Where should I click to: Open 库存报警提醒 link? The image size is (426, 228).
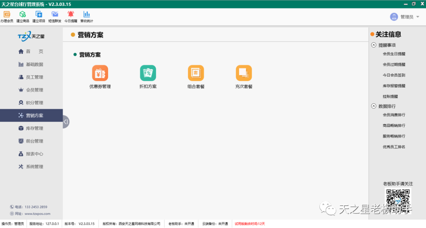(x=394, y=86)
